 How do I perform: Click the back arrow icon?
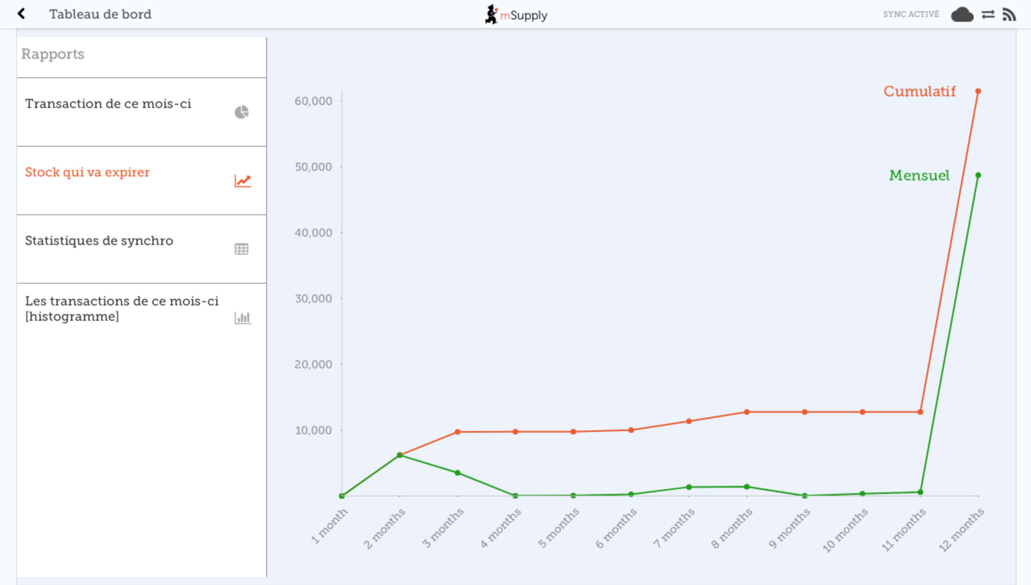click(x=21, y=14)
